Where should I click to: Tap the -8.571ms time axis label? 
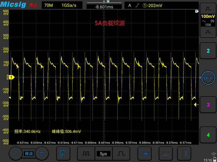[185, 143]
